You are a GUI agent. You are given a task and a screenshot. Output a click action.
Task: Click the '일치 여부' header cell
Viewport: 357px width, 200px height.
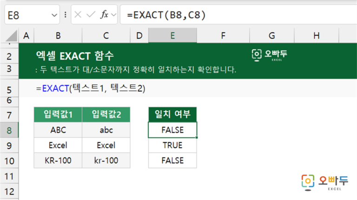[x=172, y=114]
